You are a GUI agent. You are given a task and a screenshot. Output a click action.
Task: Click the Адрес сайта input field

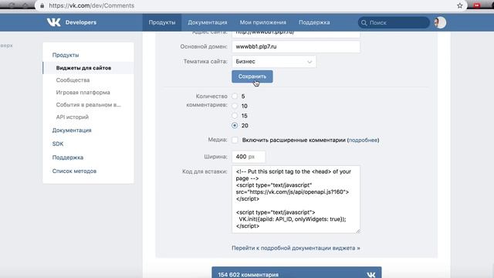click(x=296, y=34)
